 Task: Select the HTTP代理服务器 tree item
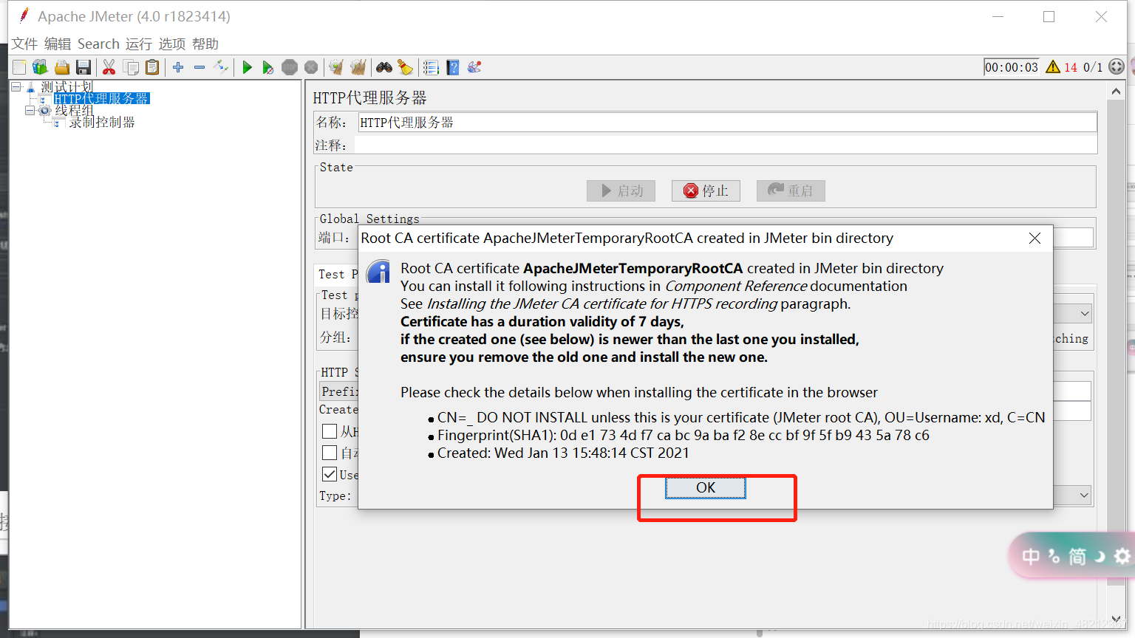[x=102, y=99]
